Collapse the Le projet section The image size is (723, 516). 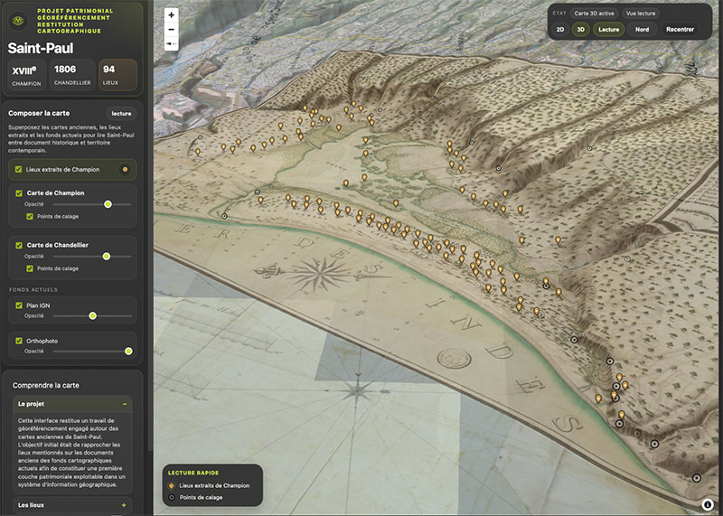click(72, 404)
